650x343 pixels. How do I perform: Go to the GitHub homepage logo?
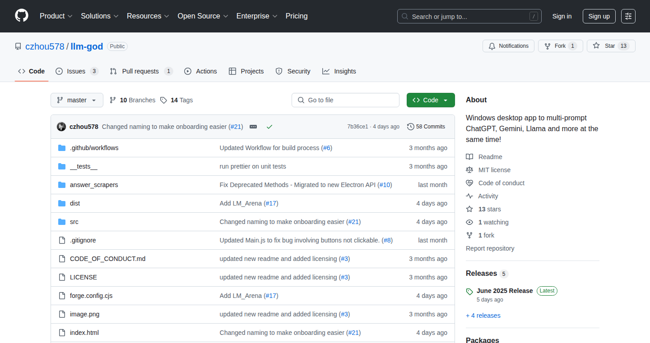[22, 16]
